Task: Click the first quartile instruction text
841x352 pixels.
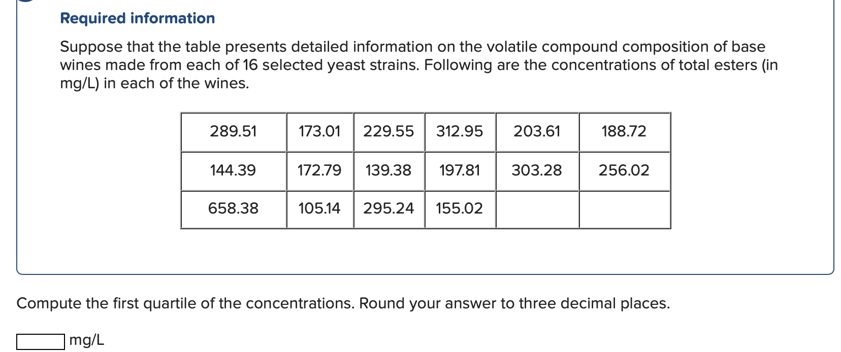Action: click(x=343, y=303)
